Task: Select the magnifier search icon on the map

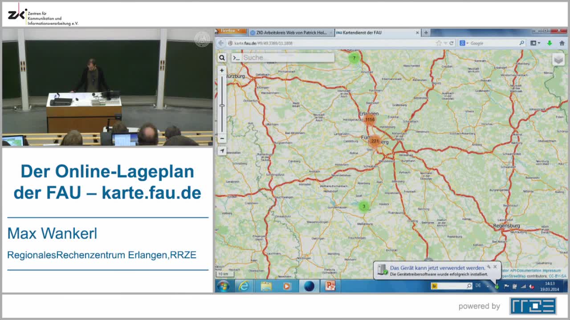Action: (x=222, y=57)
